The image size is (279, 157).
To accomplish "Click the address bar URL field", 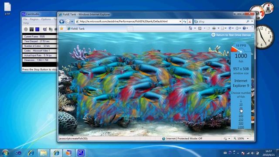I will point(127,21).
